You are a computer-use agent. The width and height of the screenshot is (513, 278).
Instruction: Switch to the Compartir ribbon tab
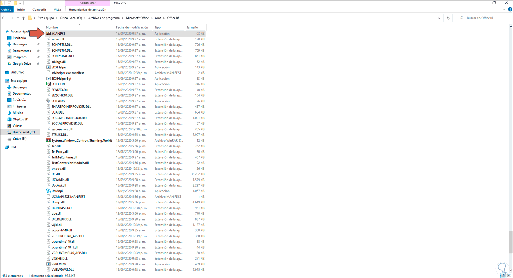(x=39, y=10)
